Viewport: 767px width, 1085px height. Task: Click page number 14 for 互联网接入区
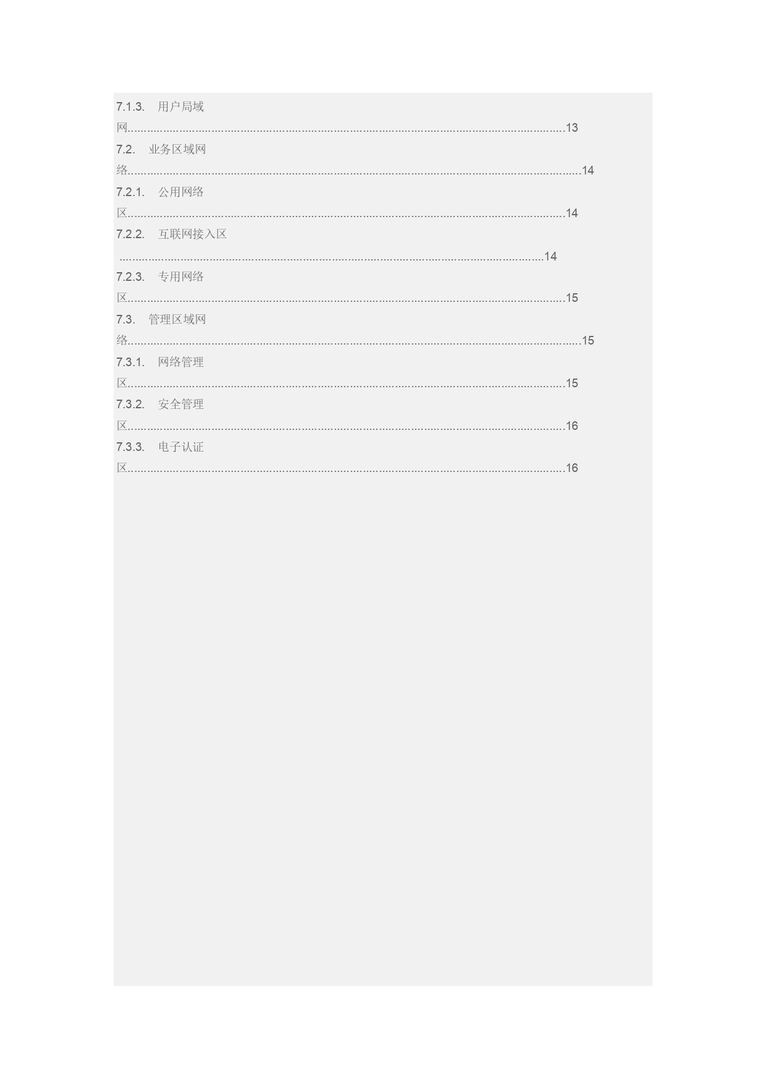pyautogui.click(x=551, y=256)
